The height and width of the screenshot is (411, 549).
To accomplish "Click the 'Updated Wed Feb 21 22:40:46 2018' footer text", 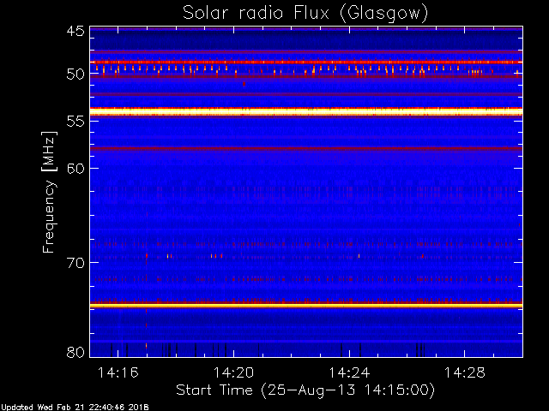I will [75, 408].
